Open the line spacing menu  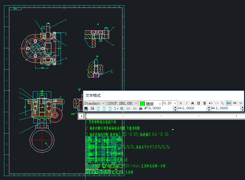point(116,109)
